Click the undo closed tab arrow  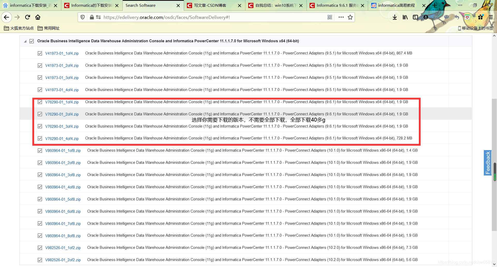pyautogui.click(x=457, y=17)
